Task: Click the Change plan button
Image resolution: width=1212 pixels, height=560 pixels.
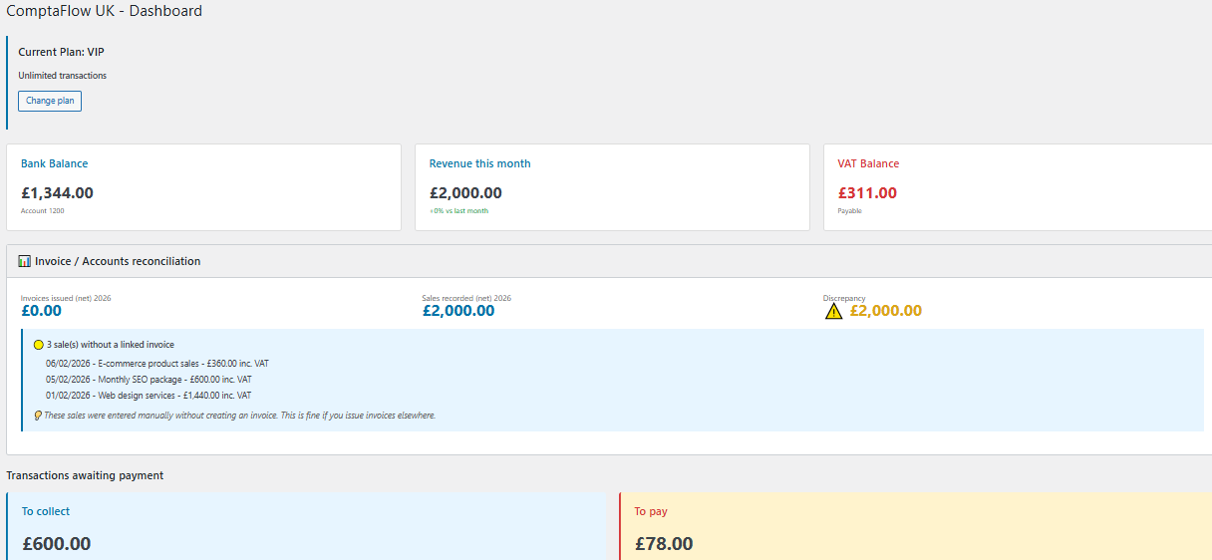Action: (x=50, y=101)
